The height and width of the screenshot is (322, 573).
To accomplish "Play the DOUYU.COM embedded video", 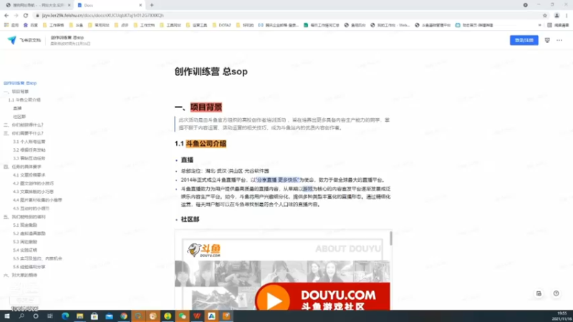I will (x=274, y=300).
